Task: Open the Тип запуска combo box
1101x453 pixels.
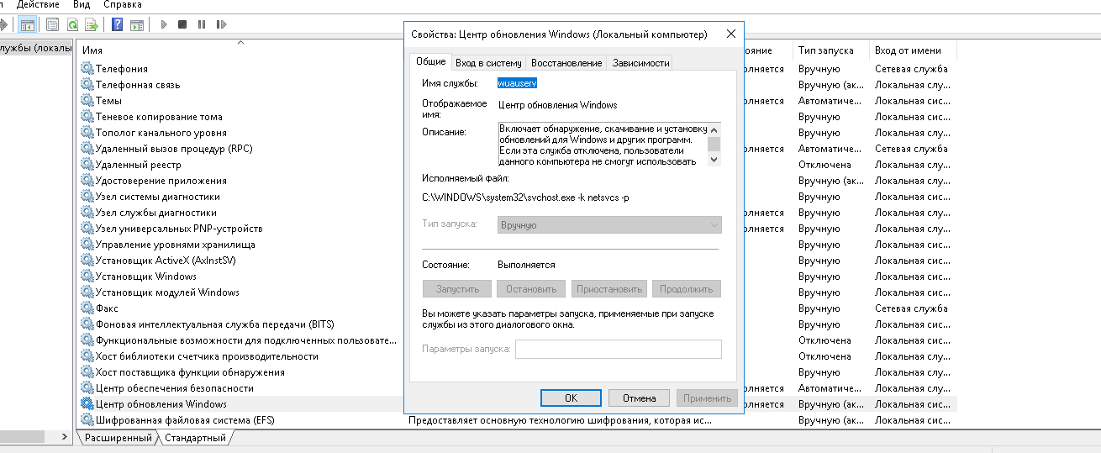Action: (x=609, y=225)
